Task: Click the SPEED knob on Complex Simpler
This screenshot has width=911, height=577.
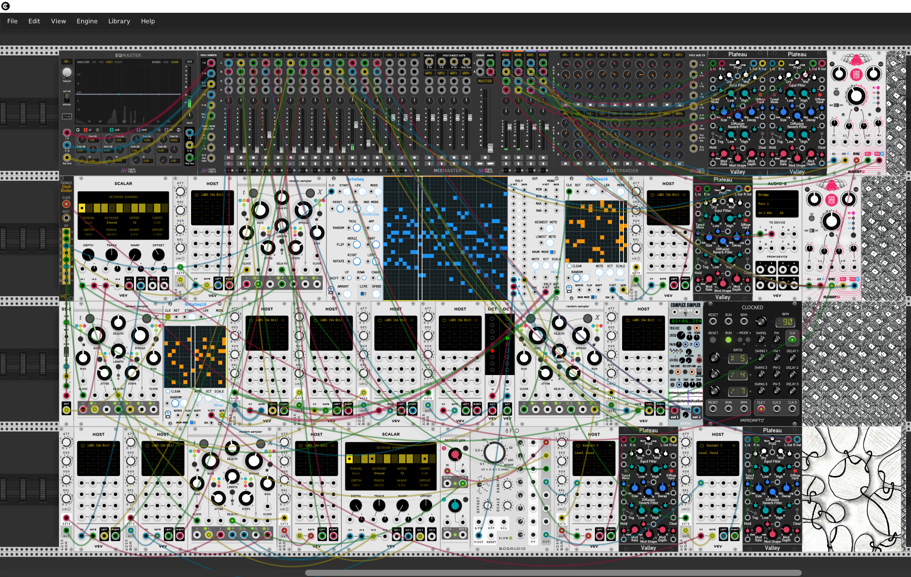Action: (680, 336)
